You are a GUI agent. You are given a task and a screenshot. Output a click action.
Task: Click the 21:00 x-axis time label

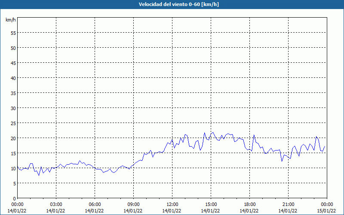288,205
